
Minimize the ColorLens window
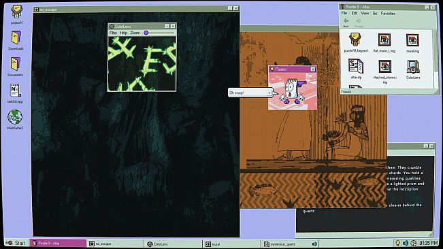pyautogui.click(x=167, y=26)
